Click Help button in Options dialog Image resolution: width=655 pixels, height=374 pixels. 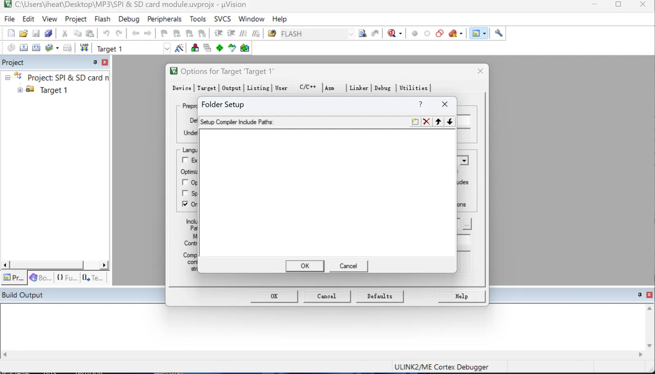pos(461,296)
